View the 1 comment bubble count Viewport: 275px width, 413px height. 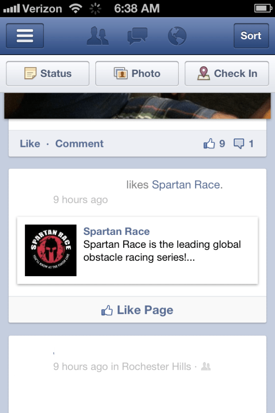(244, 143)
